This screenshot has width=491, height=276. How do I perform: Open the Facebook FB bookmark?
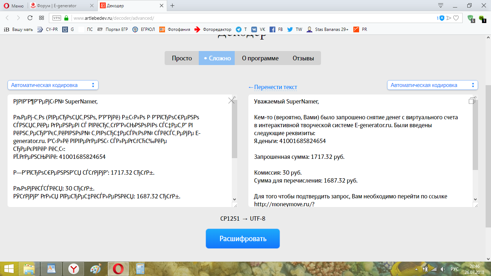pos(276,29)
